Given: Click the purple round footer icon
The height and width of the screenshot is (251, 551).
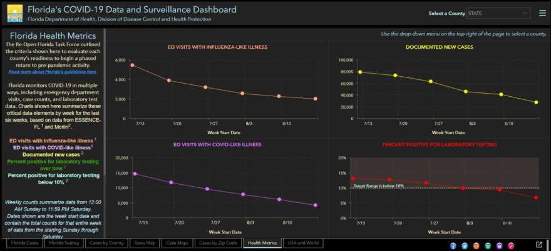Looking at the screenshot, I should 500,245.
